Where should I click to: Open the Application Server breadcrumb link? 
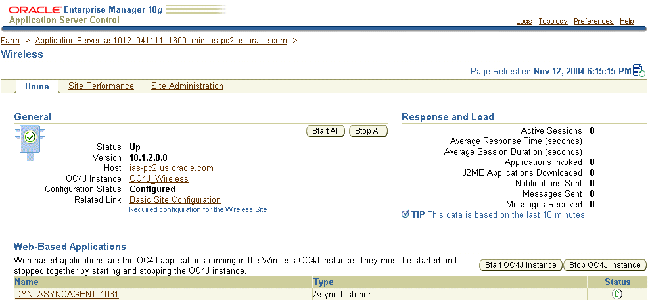click(161, 41)
